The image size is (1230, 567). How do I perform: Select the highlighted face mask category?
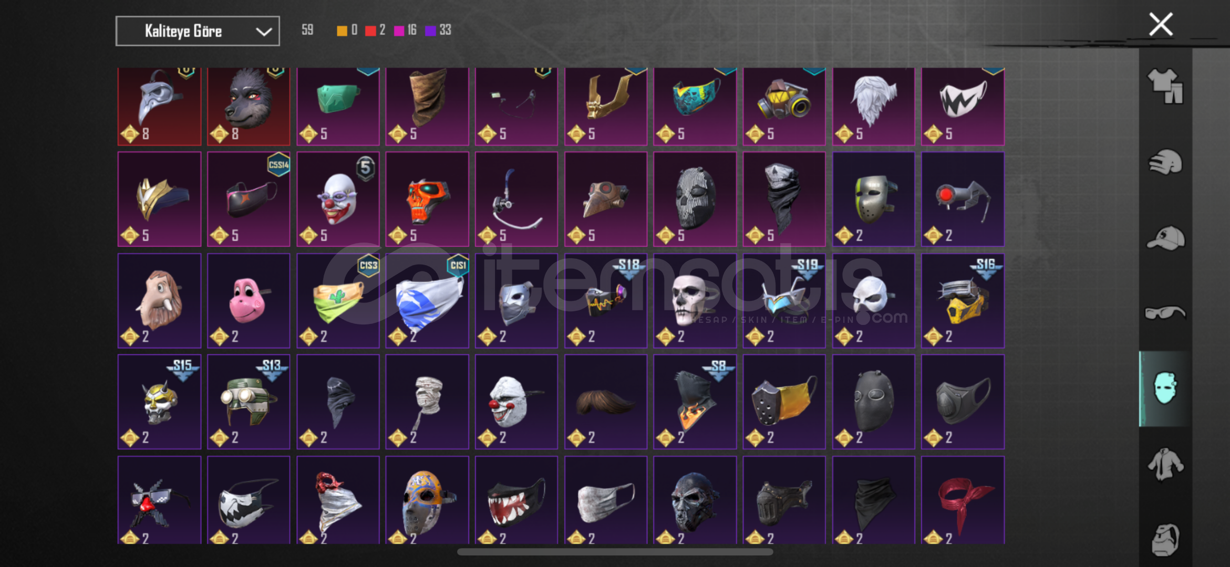point(1165,388)
